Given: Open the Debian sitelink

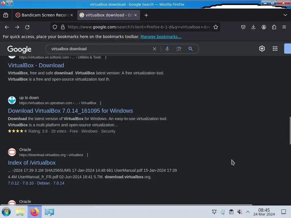Looking at the screenshot, I should point(43,183).
